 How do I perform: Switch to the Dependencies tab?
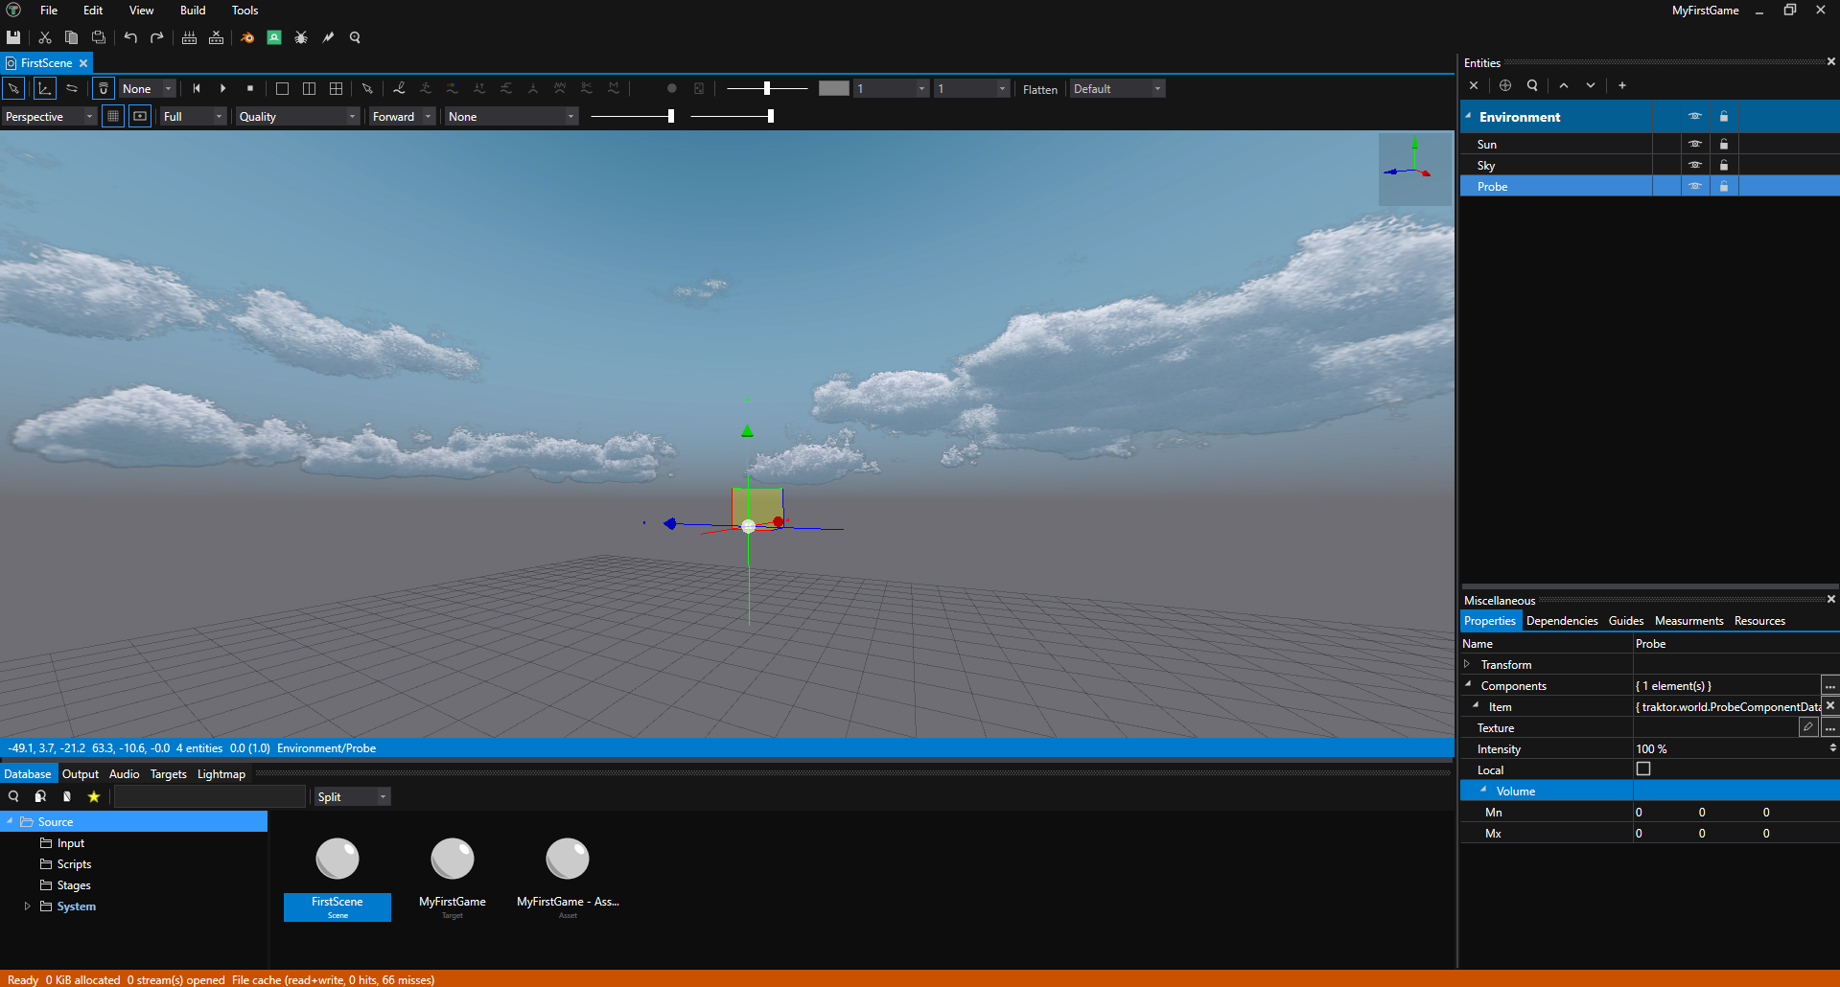tap(1561, 620)
